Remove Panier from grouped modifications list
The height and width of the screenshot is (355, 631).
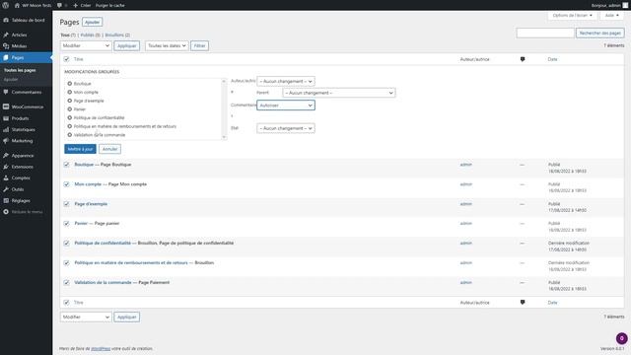pos(70,109)
